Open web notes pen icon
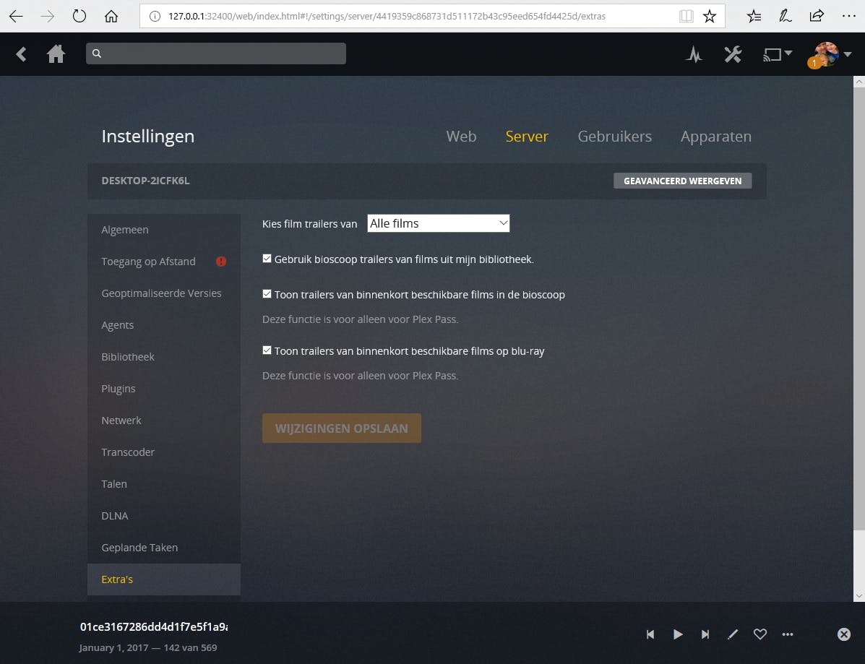Screen dimensions: 865x664 [786, 16]
